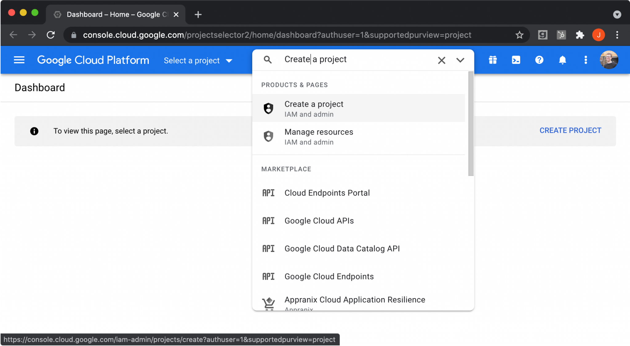Viewport: 630px width, 346px height.
Task: Clear the search query with the X
Action: pyautogui.click(x=441, y=60)
